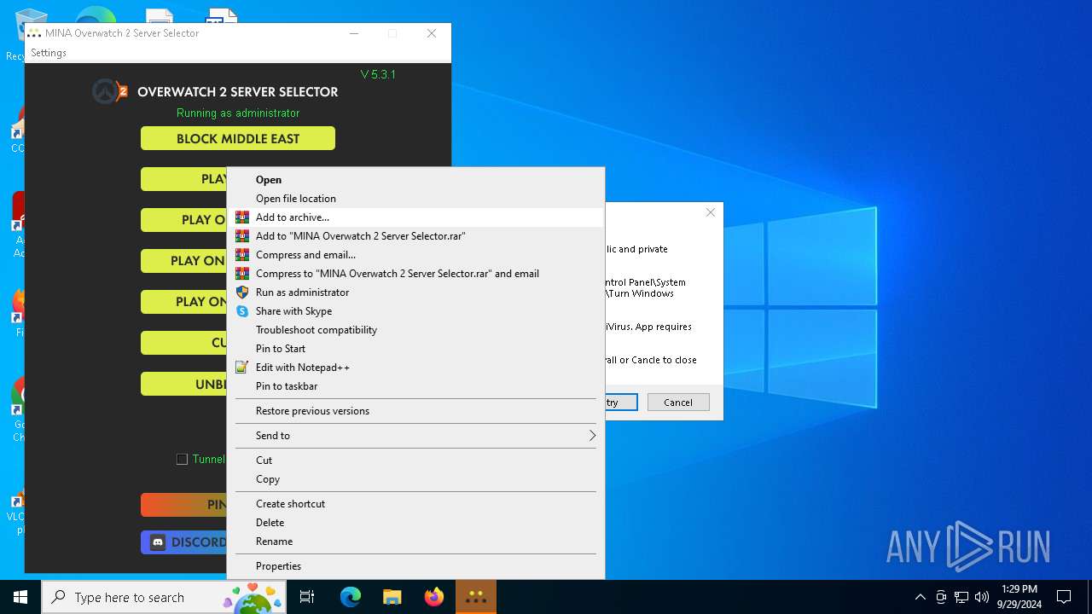Click the Skype icon in context menu

coord(242,311)
